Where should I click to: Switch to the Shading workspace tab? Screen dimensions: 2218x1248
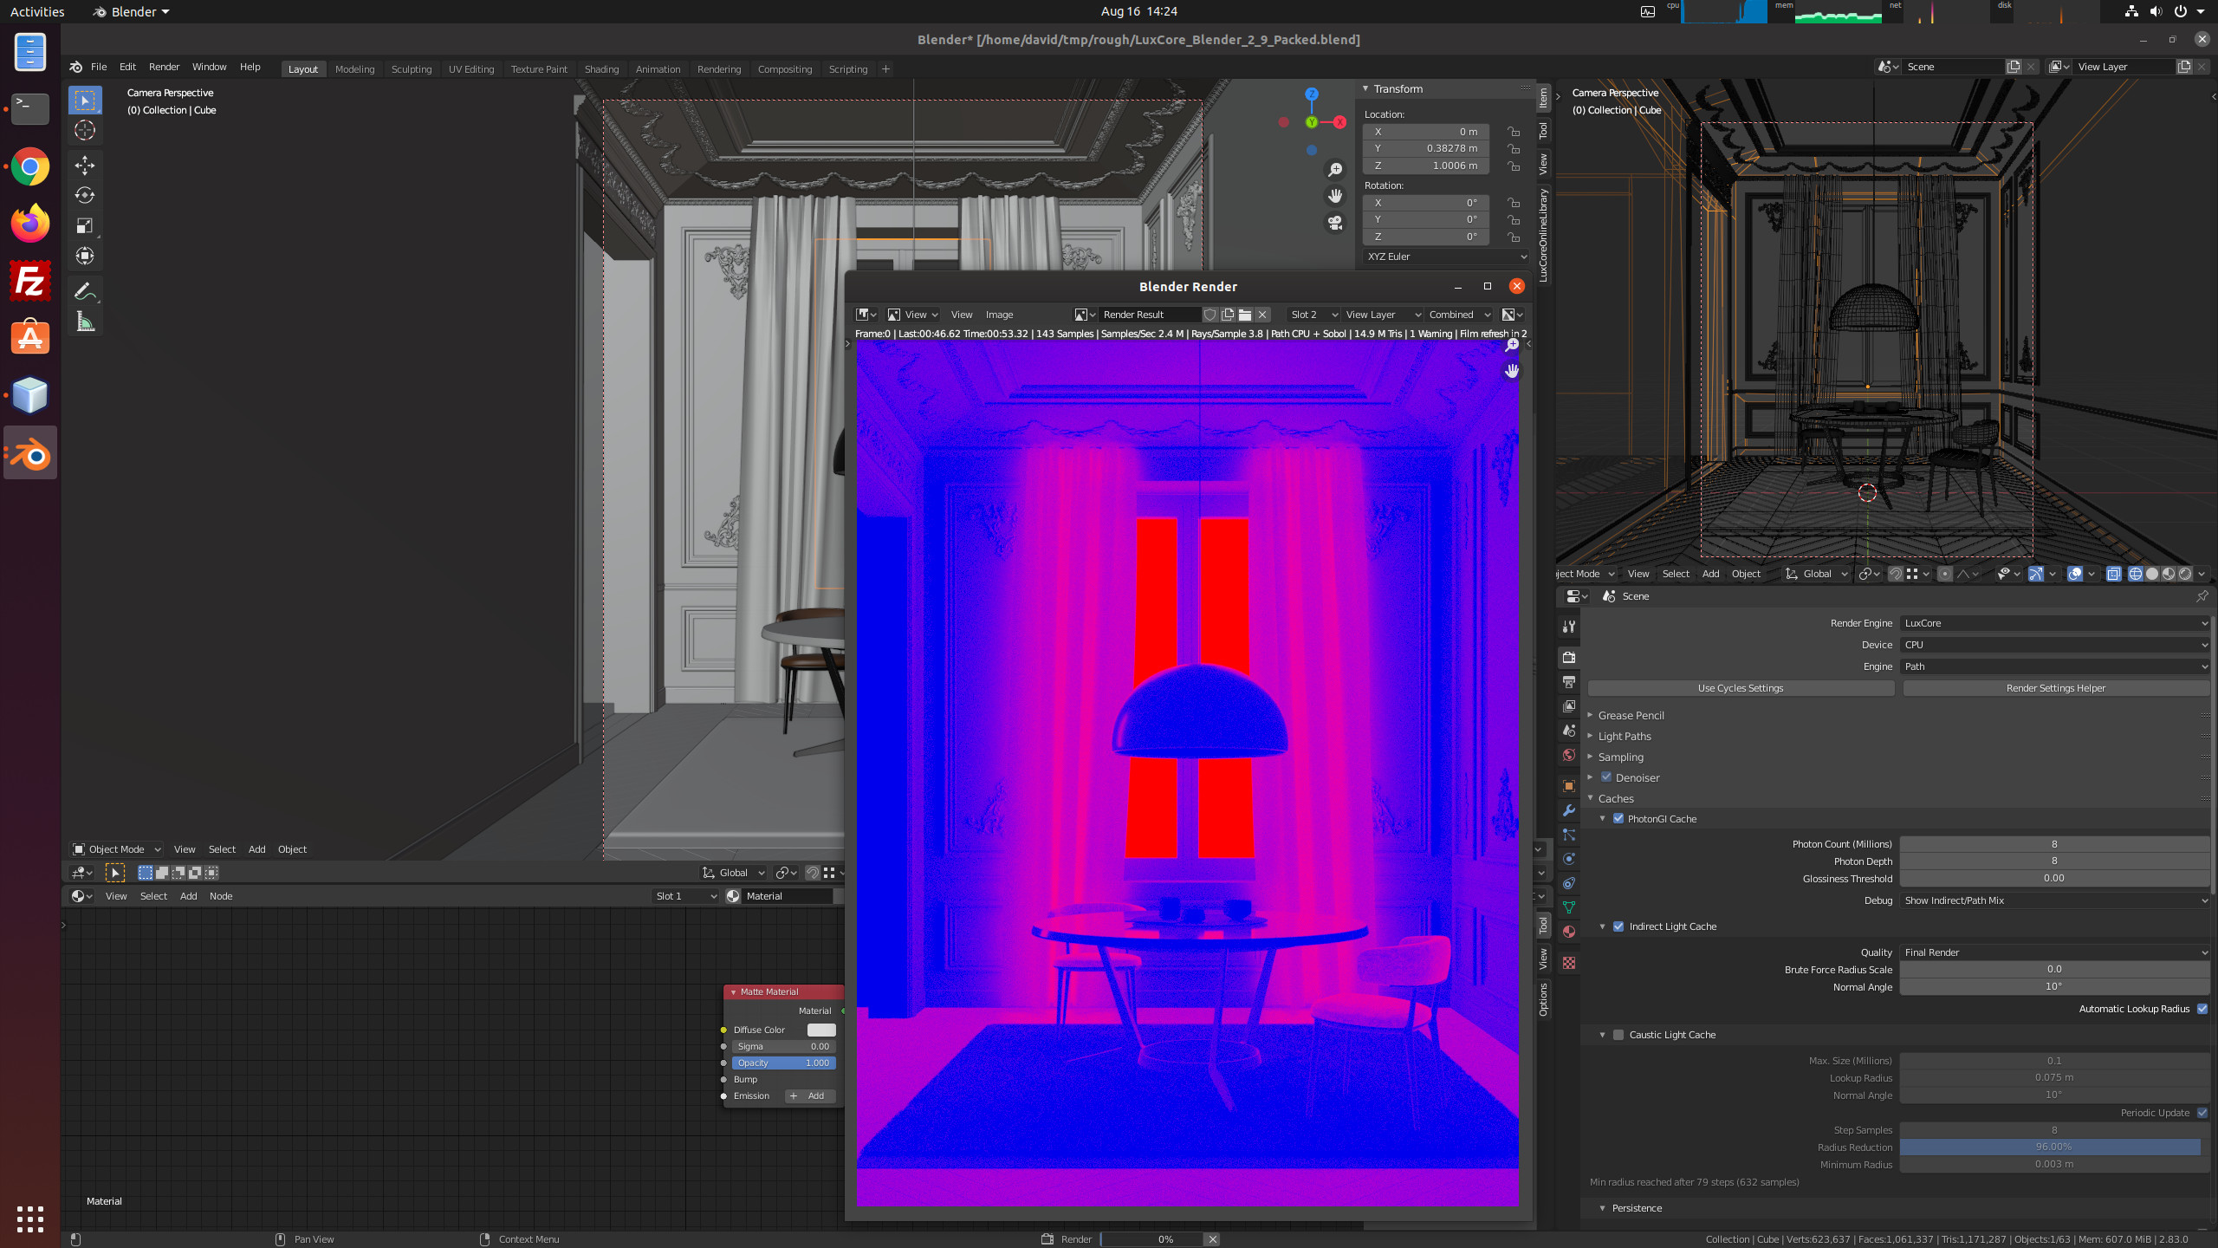[601, 69]
